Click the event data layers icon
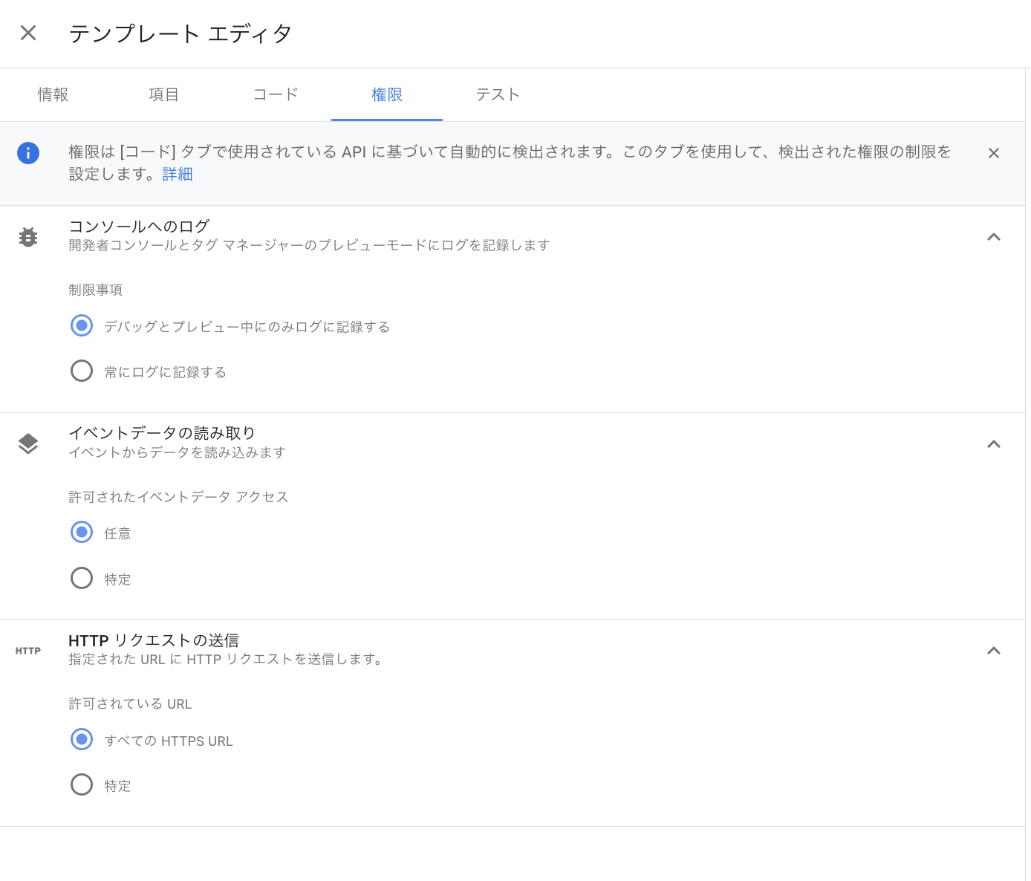 point(28,443)
